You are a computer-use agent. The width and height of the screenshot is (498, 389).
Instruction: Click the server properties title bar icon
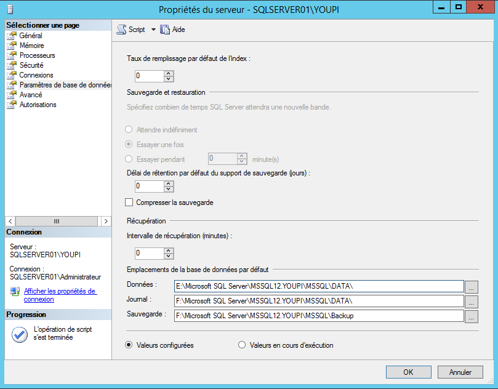(x=10, y=9)
